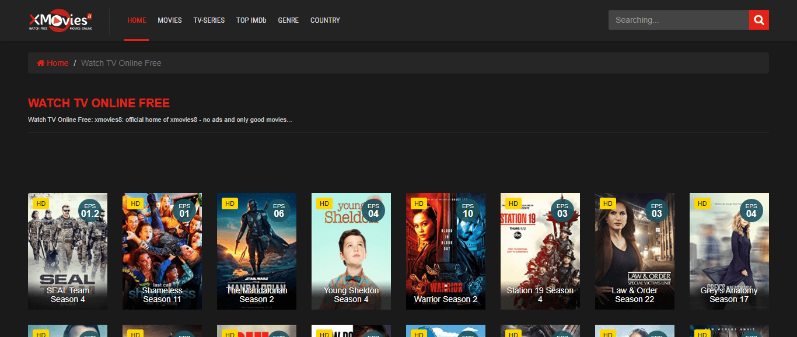
Task: Click the Station 19 poster image
Action: tap(540, 251)
